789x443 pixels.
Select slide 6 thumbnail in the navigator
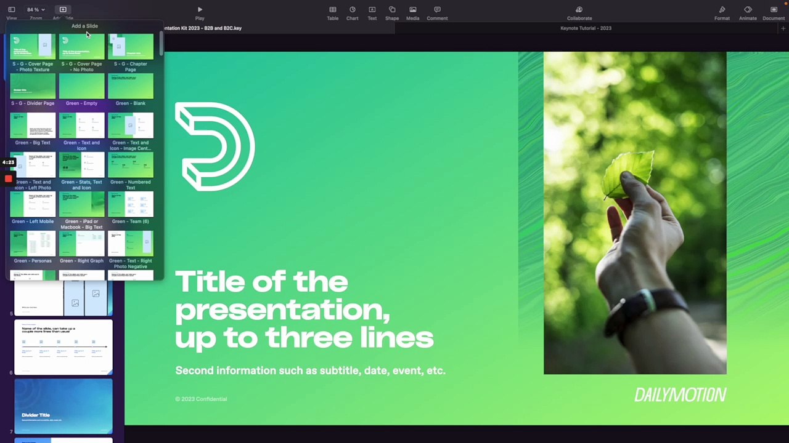(63, 347)
